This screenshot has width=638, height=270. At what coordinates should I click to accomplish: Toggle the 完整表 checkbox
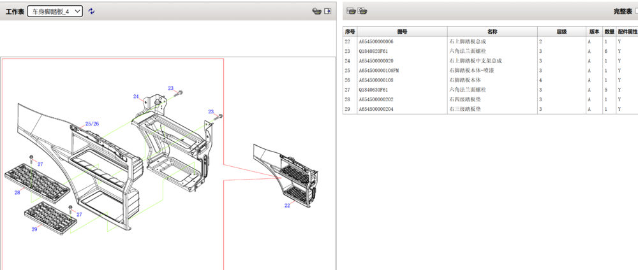click(636, 11)
